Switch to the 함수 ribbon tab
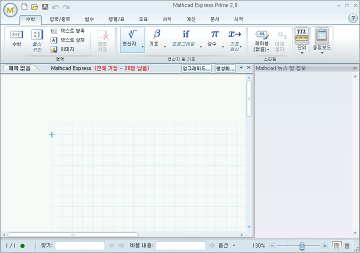The image size is (360, 253). pyautogui.click(x=89, y=19)
